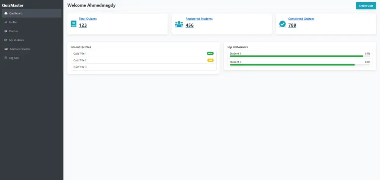
Task: Click the 89% score value
Action: [x=367, y=62]
